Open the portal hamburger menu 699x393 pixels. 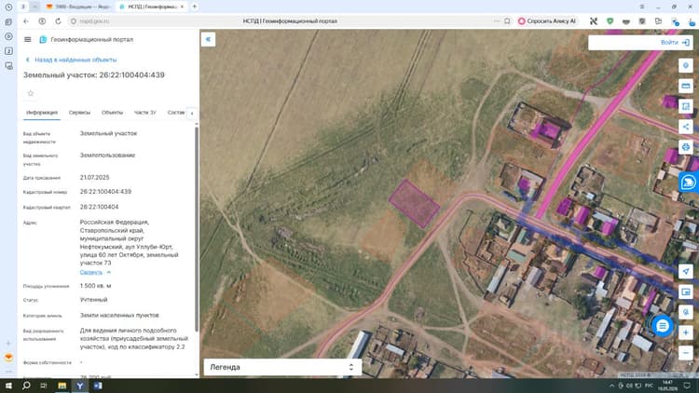click(x=28, y=40)
